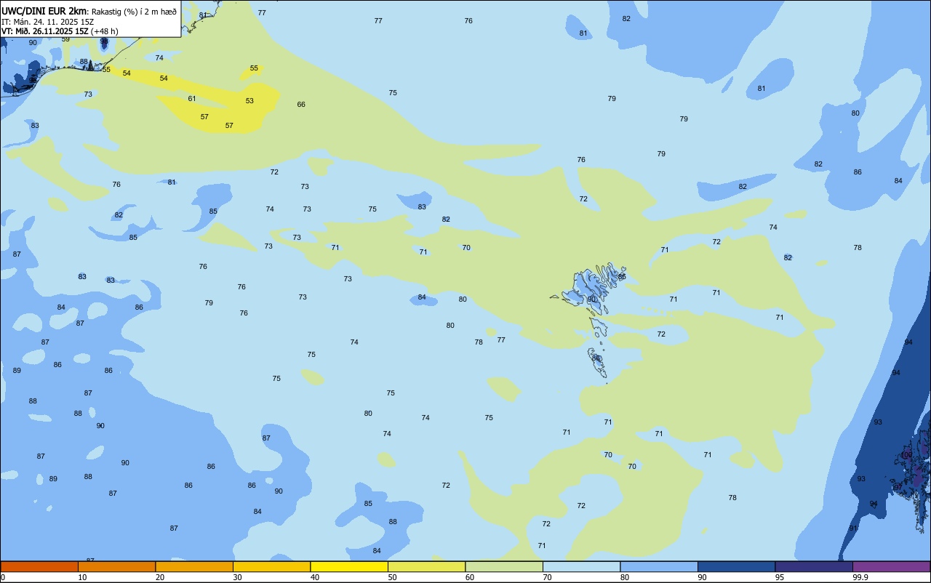
Task: Click the 95–99.9 navy legend swatch
Action: [814, 566]
